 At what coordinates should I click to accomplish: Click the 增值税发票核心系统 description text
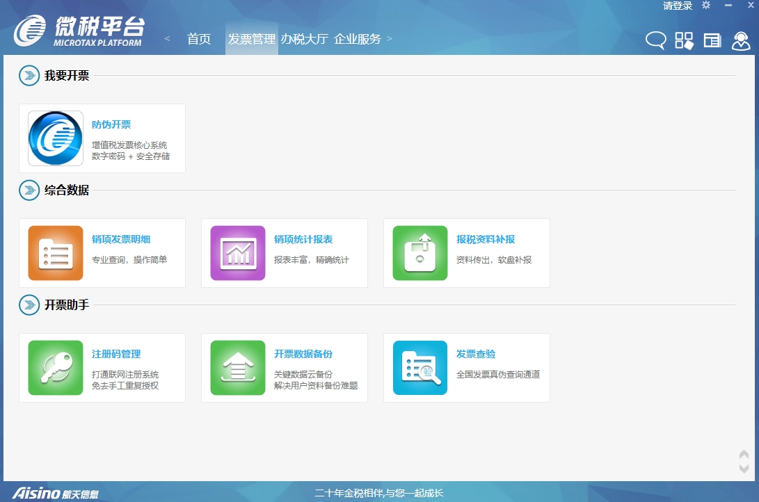coord(129,145)
